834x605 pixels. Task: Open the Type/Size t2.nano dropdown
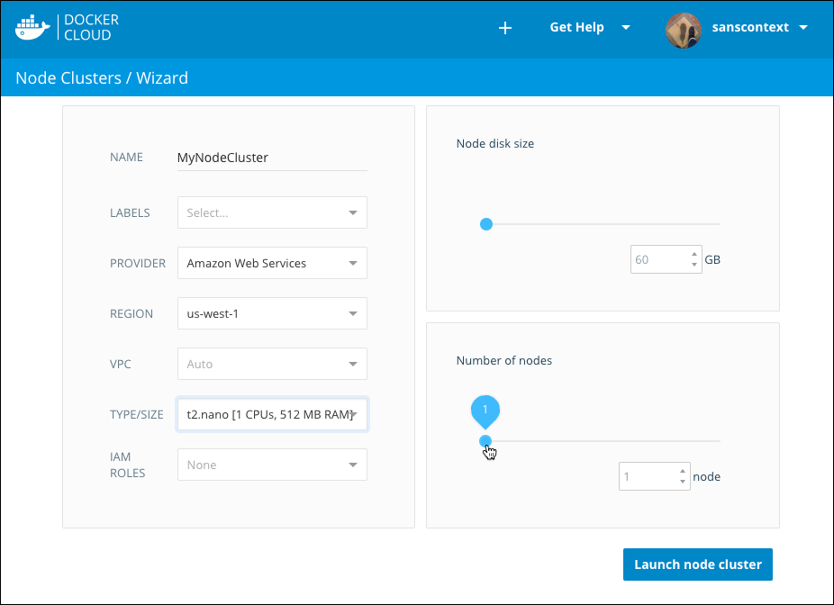[x=272, y=415]
